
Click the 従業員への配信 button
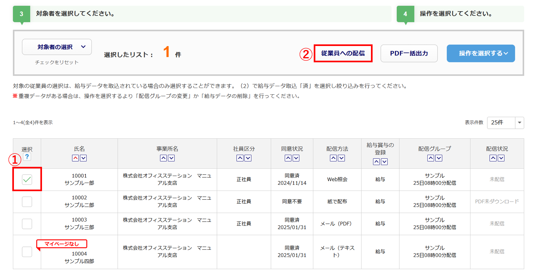pyautogui.click(x=343, y=53)
